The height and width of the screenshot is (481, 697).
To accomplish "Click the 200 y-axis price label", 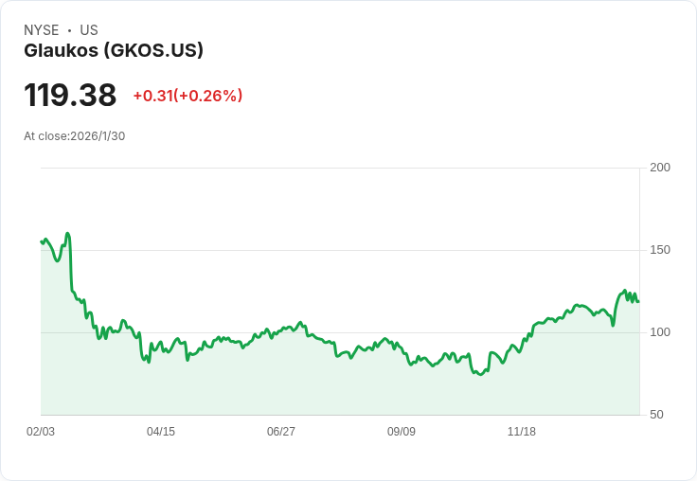I will click(x=660, y=168).
